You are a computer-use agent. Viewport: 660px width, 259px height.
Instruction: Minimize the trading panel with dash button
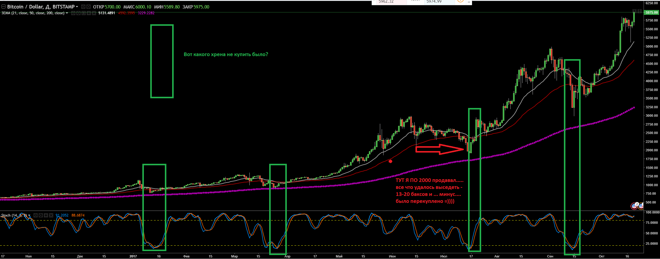[469, 2]
